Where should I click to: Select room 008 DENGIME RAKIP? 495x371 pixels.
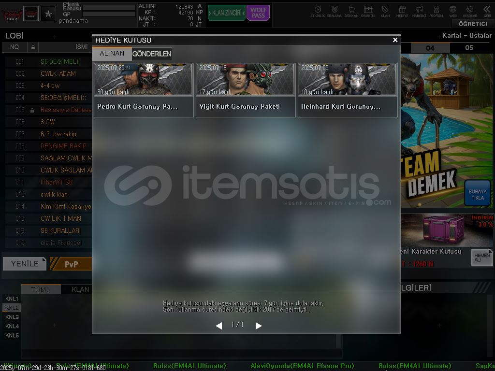click(x=48, y=146)
